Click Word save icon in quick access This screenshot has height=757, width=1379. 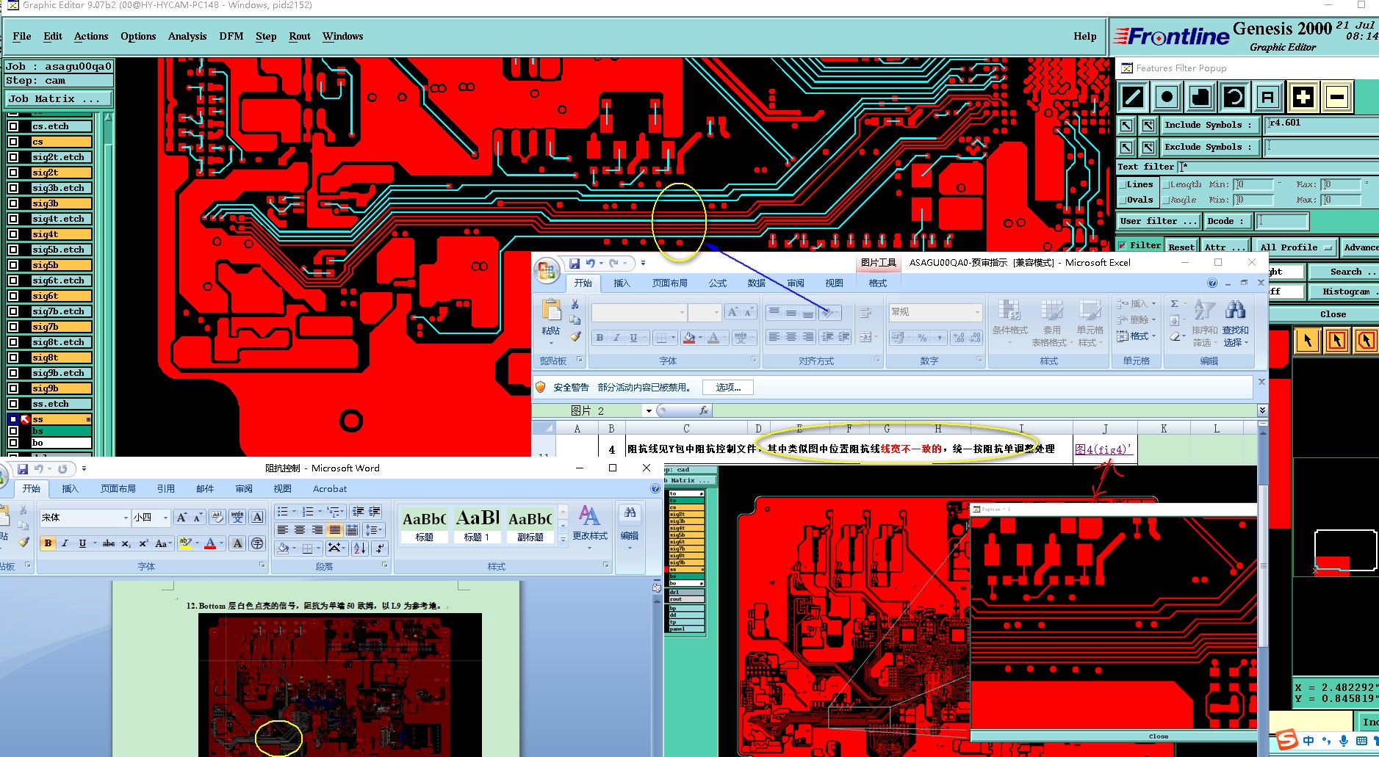23,468
